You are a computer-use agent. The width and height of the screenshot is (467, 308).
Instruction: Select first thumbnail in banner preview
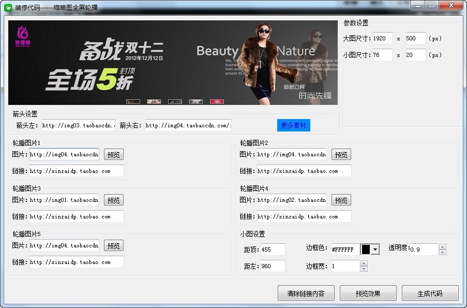point(133,101)
